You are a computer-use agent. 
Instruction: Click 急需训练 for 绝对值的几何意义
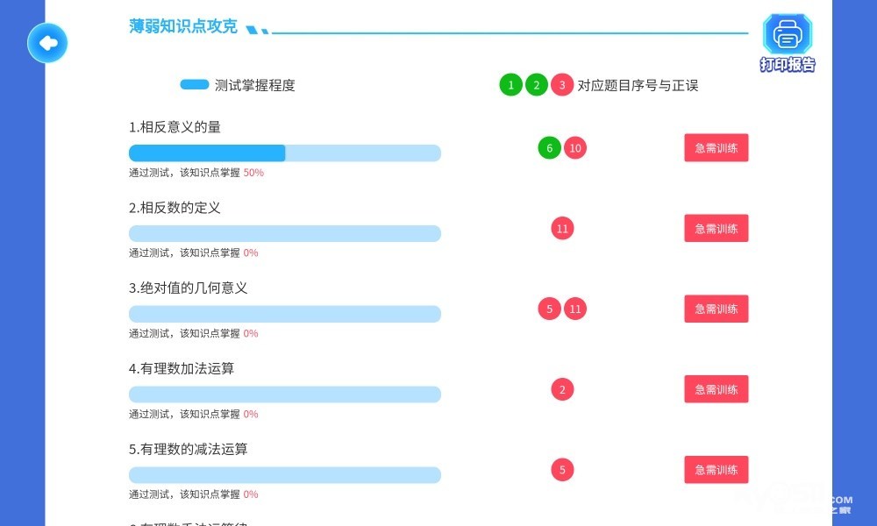click(x=716, y=309)
